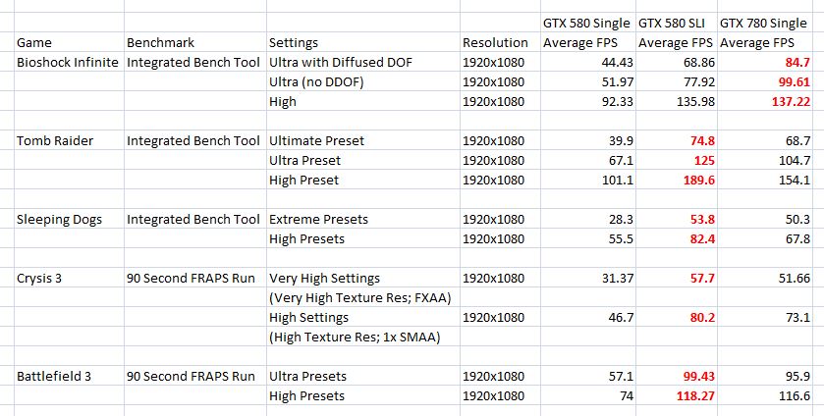Select the 'Resolution' header cell
This screenshot has height=416, width=824.
click(500, 42)
